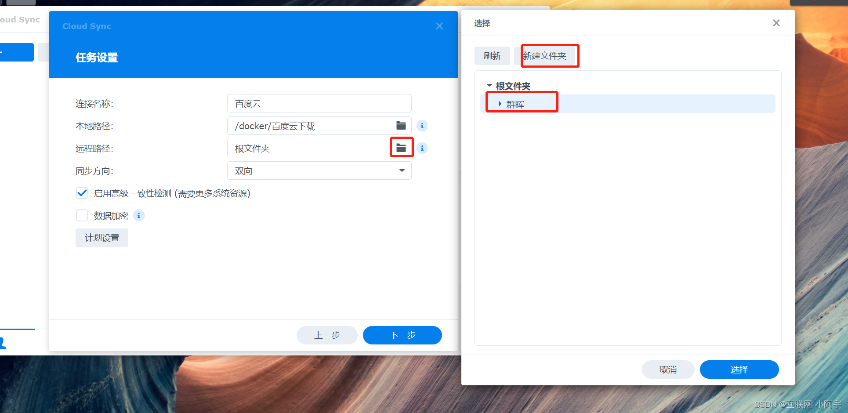Open folder browser for remote path
This screenshot has width=848, height=413.
[401, 148]
